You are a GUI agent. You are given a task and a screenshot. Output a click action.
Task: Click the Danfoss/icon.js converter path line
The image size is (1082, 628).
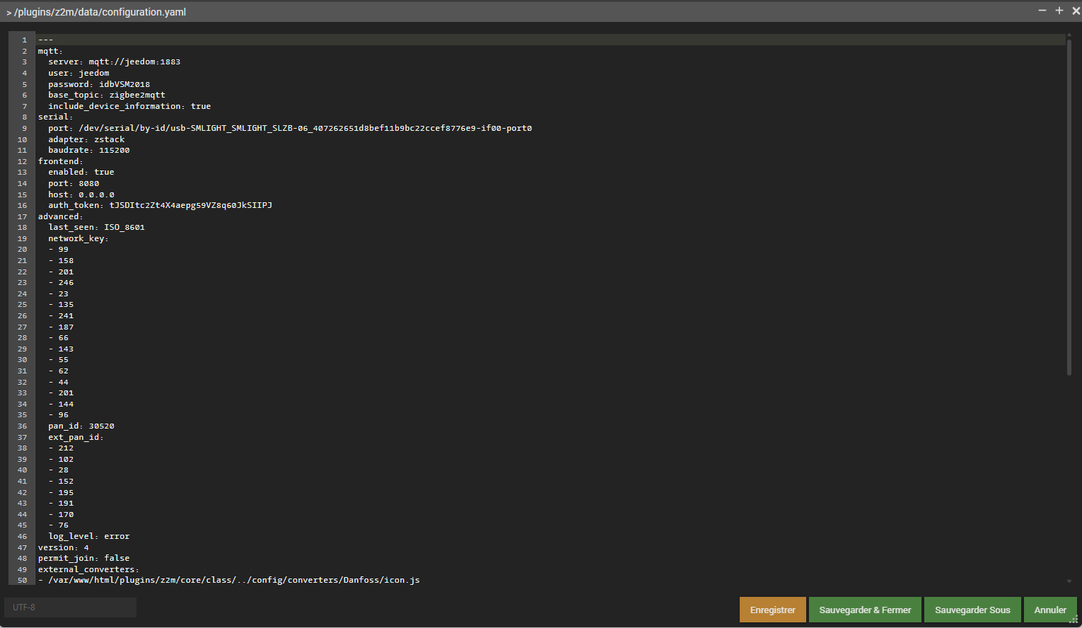tap(229, 581)
